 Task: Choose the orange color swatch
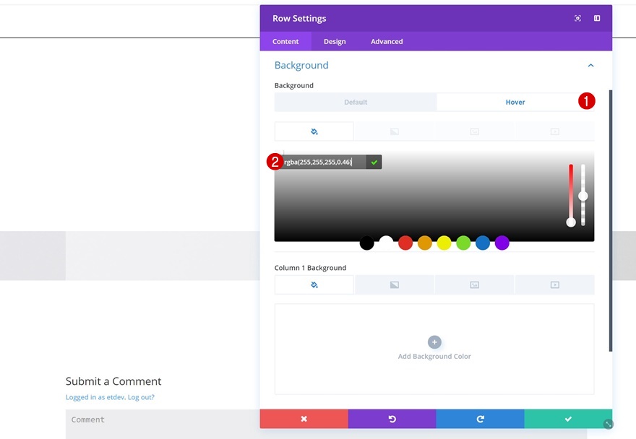coord(425,243)
